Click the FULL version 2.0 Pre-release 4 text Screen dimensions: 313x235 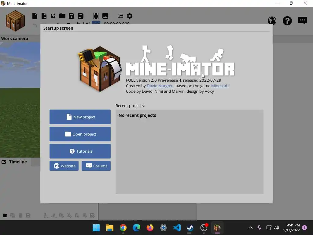(174, 80)
